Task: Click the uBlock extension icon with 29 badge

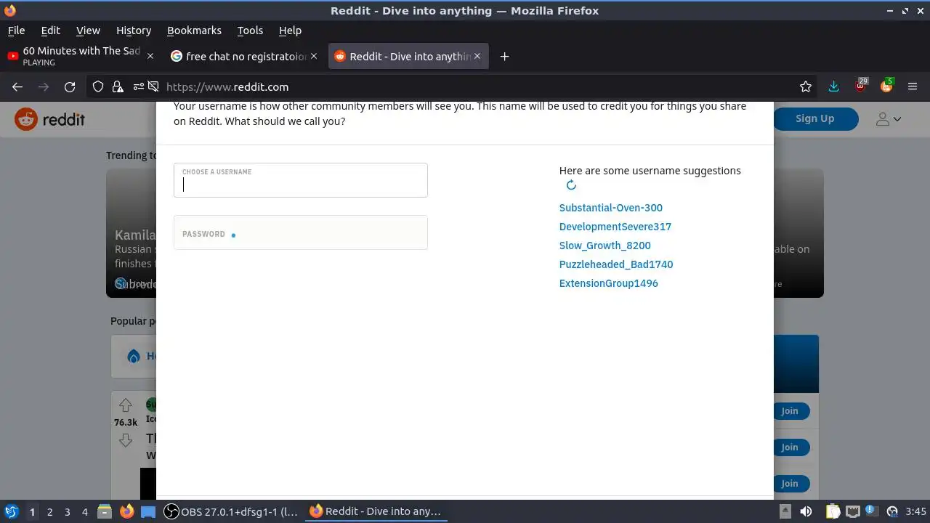Action: (x=860, y=86)
